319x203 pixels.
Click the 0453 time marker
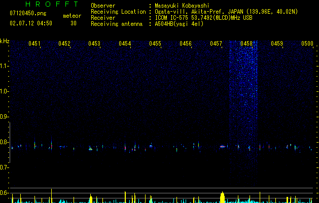(x=94, y=43)
